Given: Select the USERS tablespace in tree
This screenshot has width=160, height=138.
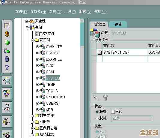Looking at the screenshot, I should (52, 103).
